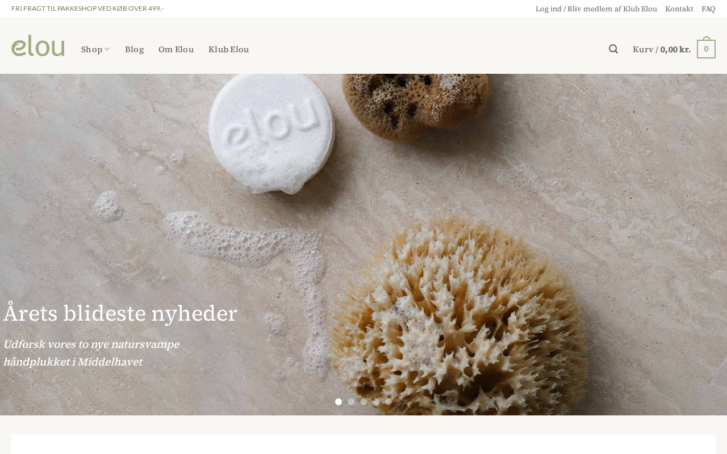Open the Blog page
The height and width of the screenshot is (454, 727).
coord(134,49)
